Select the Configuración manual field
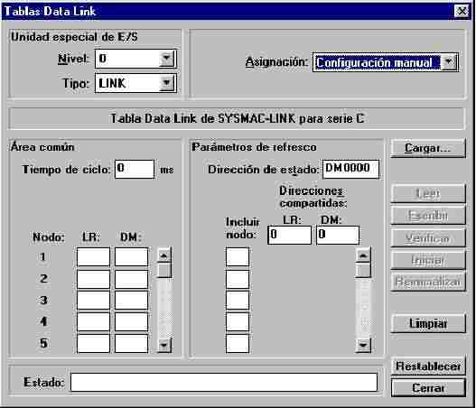Screen dimensions: 476x408 tap(378, 62)
